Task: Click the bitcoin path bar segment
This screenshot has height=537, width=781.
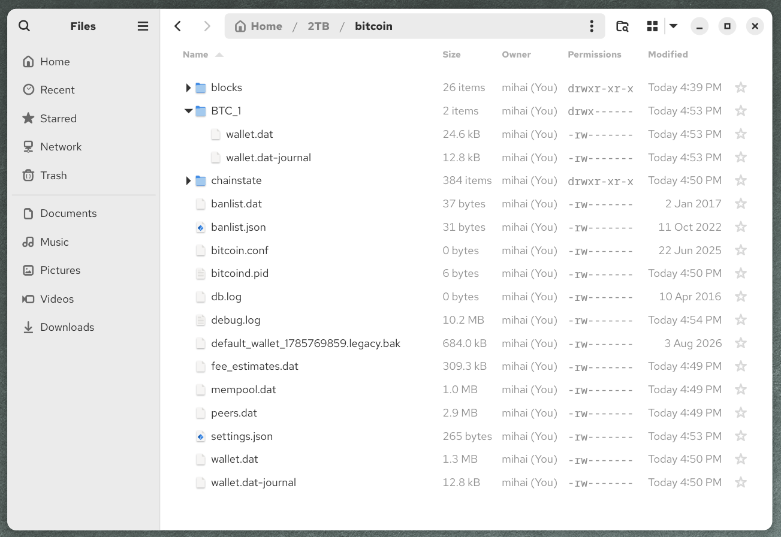Action: (x=373, y=26)
